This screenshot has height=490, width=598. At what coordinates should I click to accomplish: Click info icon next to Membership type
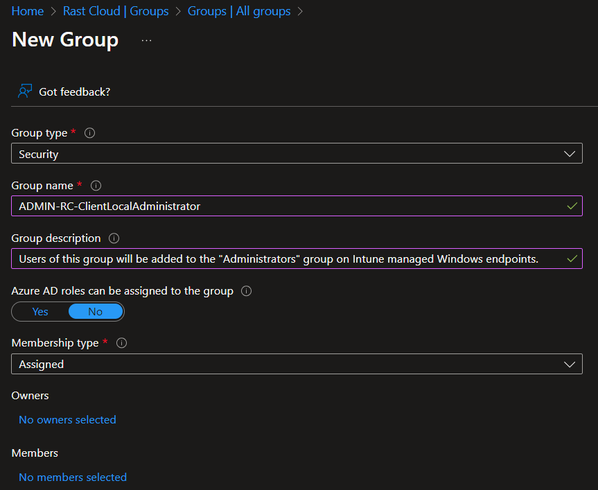point(123,343)
